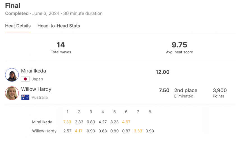This screenshot has height=145, width=240.
Task: Click the 2nd place Eliminated label
Action: [x=186, y=93]
